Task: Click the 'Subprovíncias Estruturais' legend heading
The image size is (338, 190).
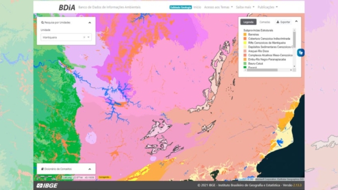Action: 258,30
